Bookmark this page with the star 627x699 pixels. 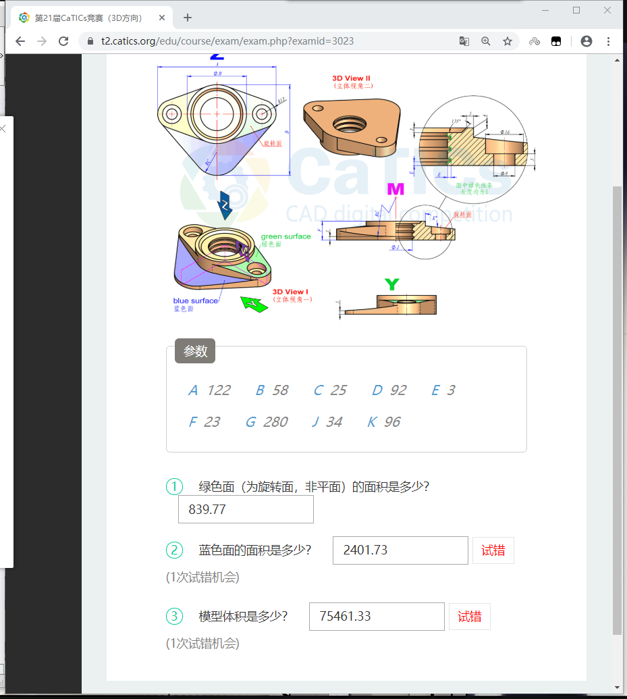[x=508, y=41]
